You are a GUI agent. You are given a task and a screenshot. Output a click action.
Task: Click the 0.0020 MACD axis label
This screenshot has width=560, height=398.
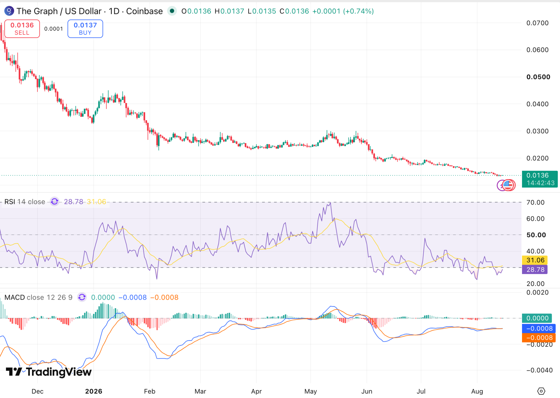(x=538, y=293)
